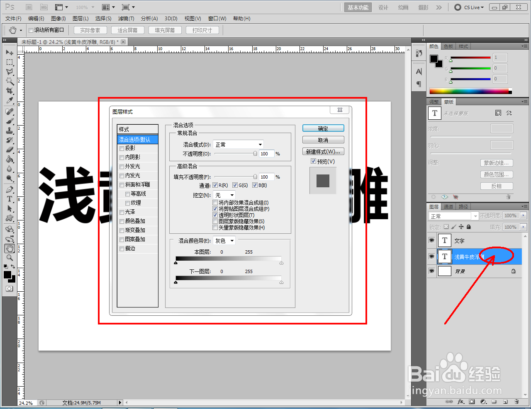Open the 混合模式 blend mode dropdown
531x409 pixels.
click(238, 145)
